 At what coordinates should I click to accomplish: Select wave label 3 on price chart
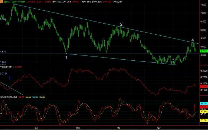pyautogui.click(x=173, y=60)
